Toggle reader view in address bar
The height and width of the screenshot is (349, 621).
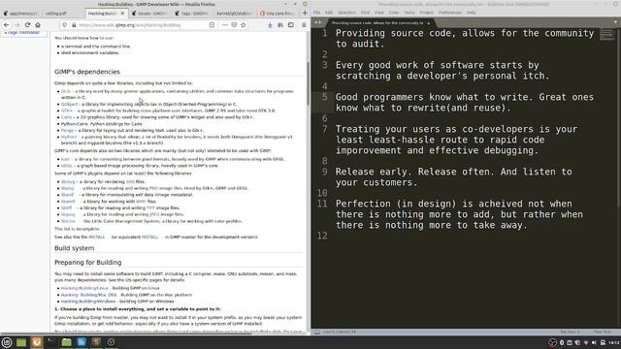tap(212, 25)
